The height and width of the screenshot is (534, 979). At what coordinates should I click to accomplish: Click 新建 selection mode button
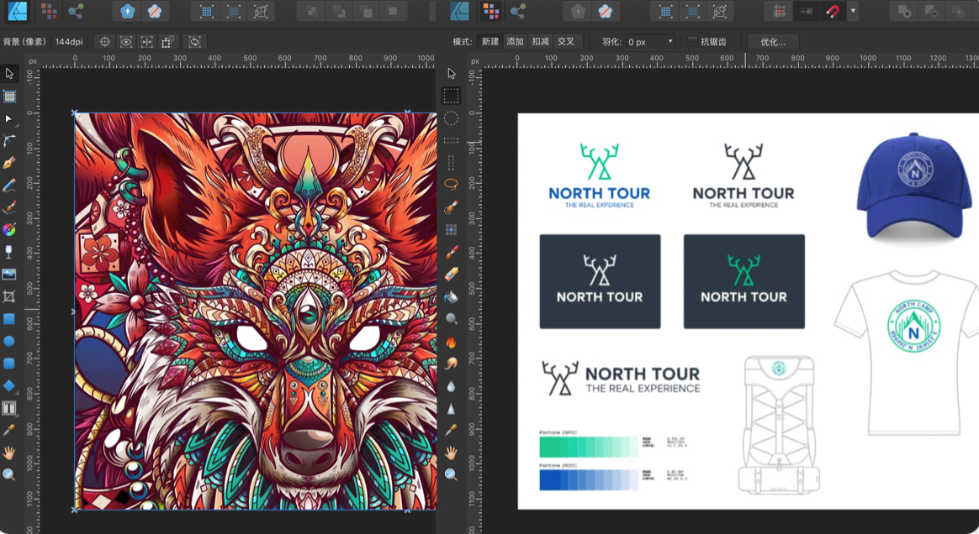[x=489, y=42]
